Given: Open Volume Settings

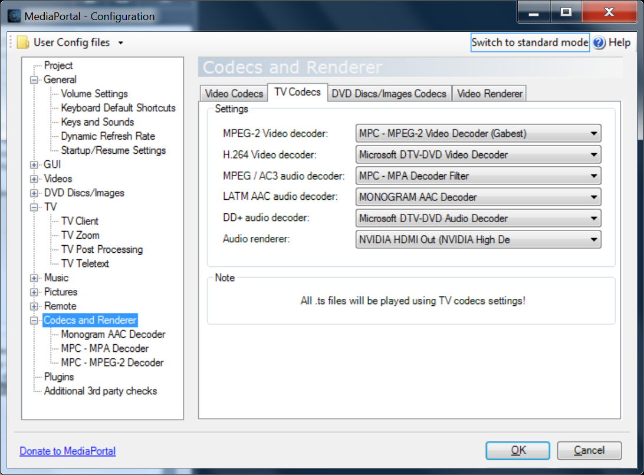Looking at the screenshot, I should pyautogui.click(x=94, y=94).
